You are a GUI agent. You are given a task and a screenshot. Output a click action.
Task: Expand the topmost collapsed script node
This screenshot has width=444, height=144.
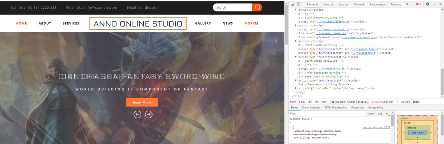(x=296, y=10)
